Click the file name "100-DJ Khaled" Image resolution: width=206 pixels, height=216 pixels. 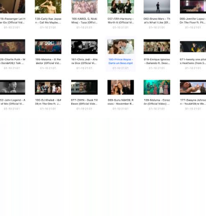48,102
